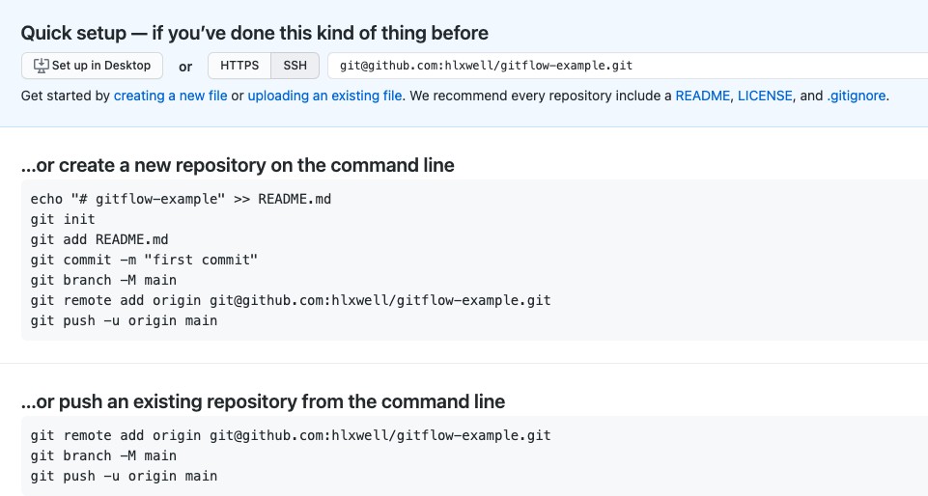928x496 pixels.
Task: Click git push -u origin main in bottom block
Action: click(x=124, y=476)
